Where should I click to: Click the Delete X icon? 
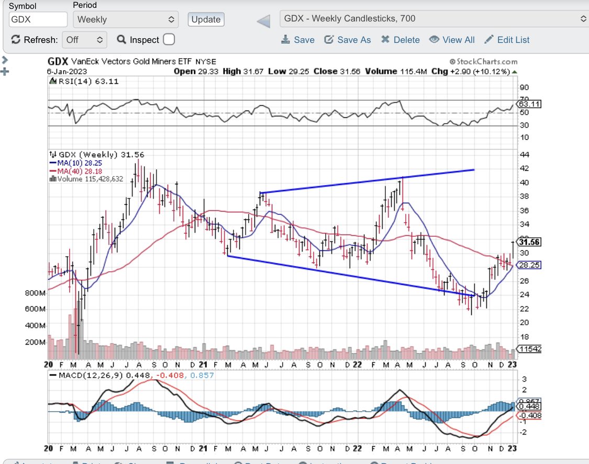[385, 39]
